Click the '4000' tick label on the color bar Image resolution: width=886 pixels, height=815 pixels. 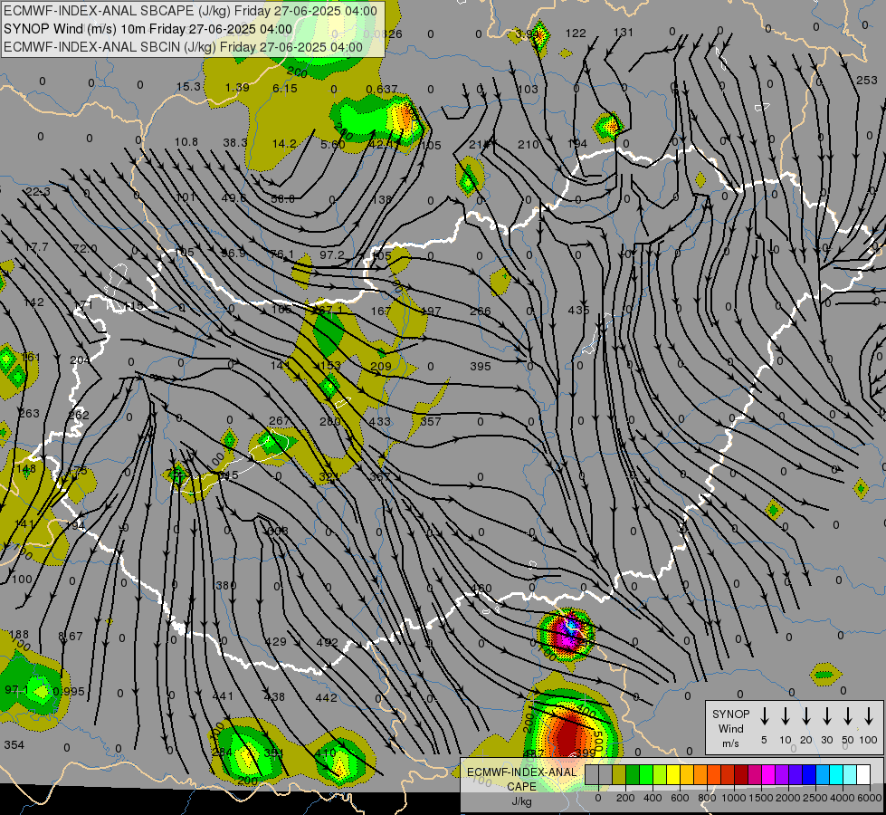tap(842, 798)
